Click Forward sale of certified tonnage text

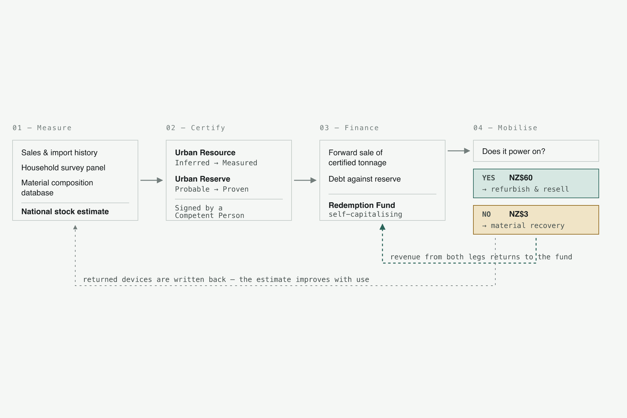(357, 158)
